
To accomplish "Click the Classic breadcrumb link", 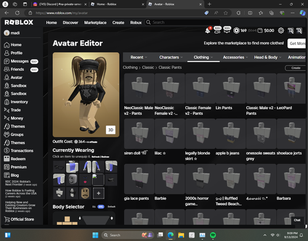I will (x=148, y=67).
